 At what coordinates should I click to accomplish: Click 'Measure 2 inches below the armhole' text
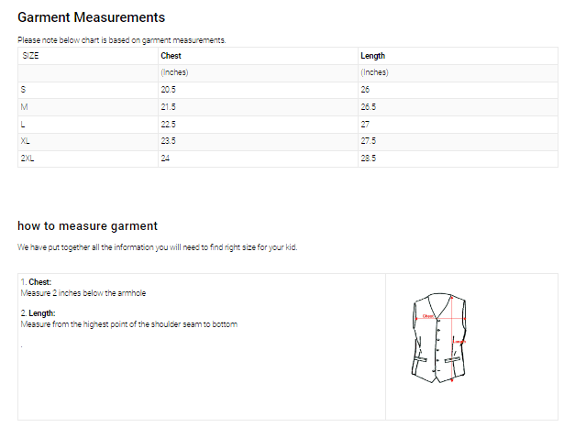click(x=83, y=293)
